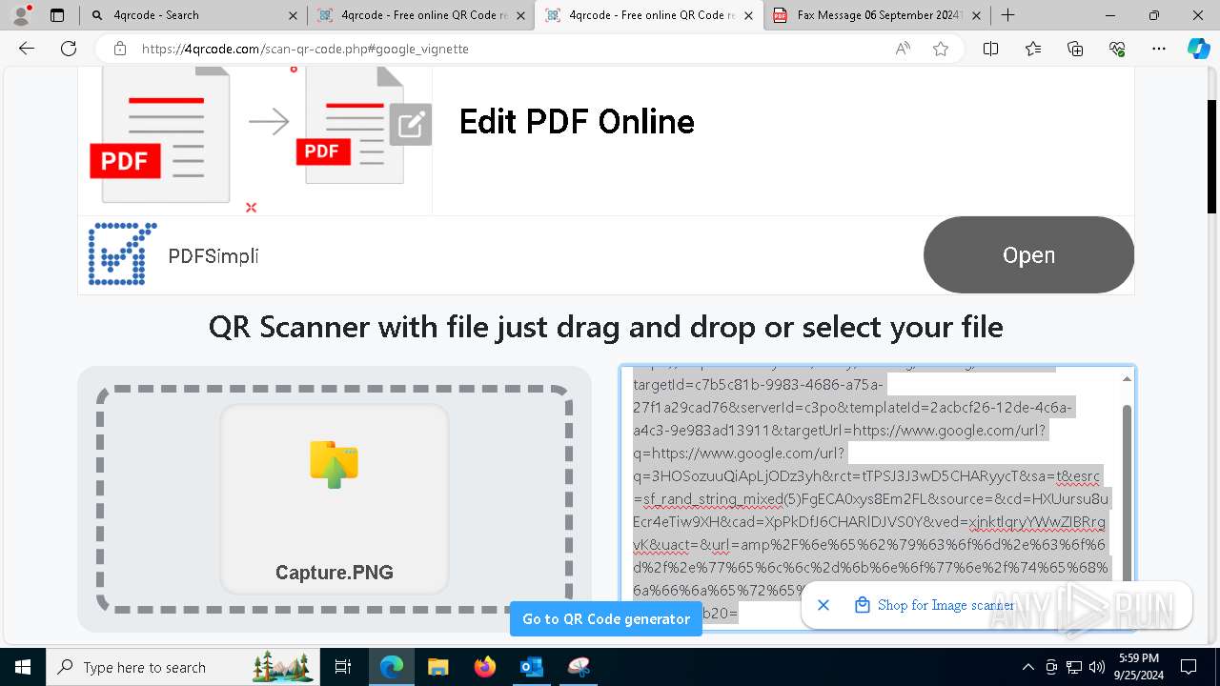Close the 4qrcode - Search tab
This screenshot has height=686, width=1220.
[293, 15]
